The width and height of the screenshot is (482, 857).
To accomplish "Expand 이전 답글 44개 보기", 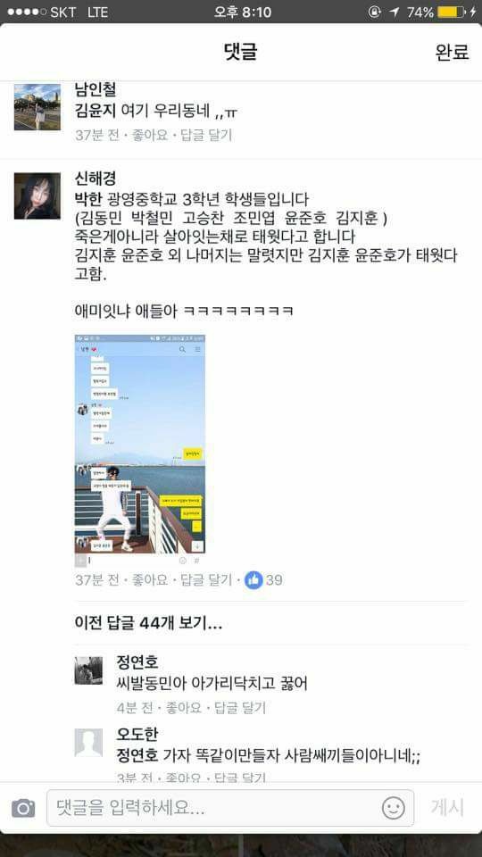I will (149, 623).
